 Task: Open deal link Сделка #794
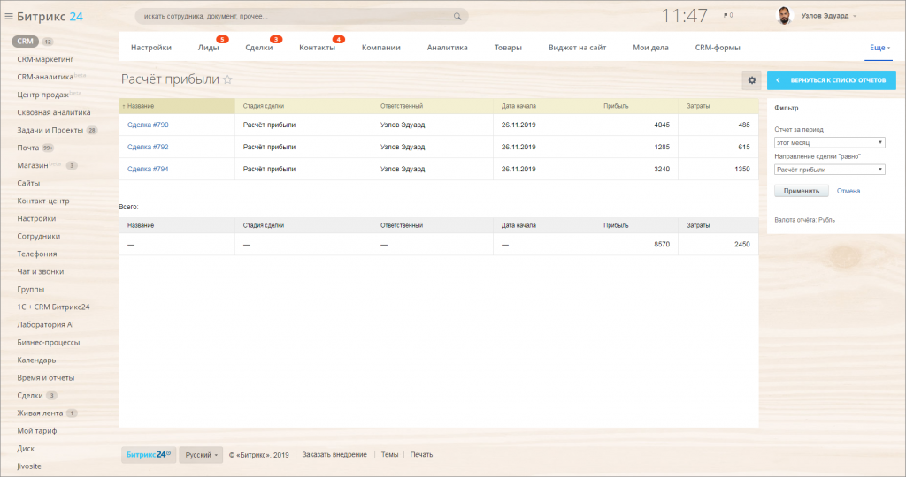[148, 169]
